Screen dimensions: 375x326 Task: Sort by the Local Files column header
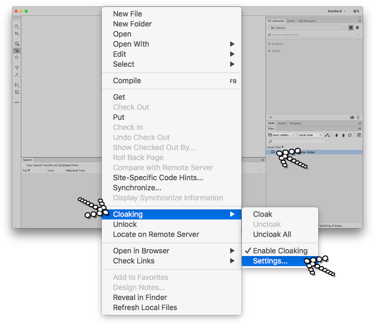(x=275, y=147)
